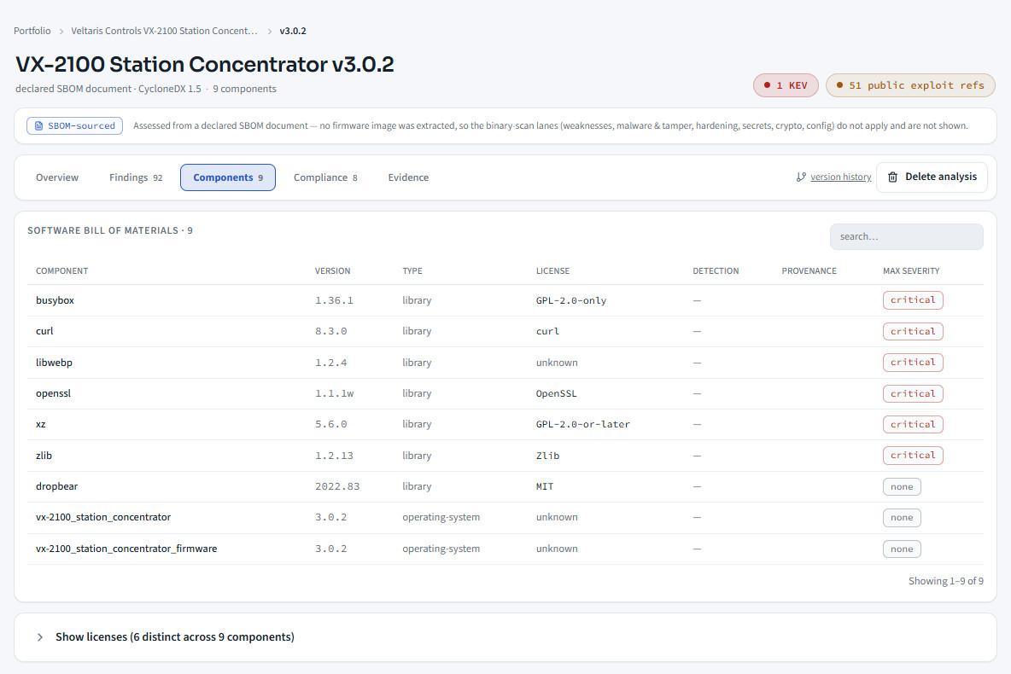The image size is (1011, 674).
Task: Focus the components search field
Action: [x=907, y=236]
